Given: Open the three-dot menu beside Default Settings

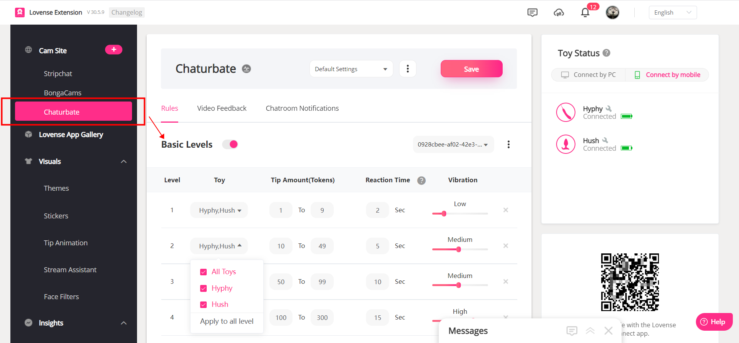Looking at the screenshot, I should tap(408, 69).
